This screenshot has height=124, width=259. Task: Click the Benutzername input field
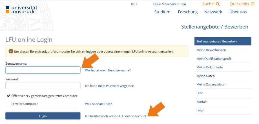pyautogui.click(x=43, y=70)
